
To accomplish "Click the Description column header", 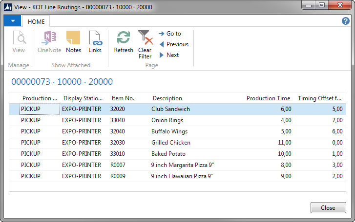I will coord(167,98).
